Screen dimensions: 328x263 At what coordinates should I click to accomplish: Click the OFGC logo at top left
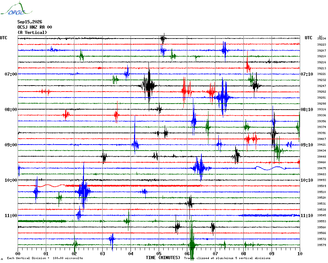(x=16, y=8)
